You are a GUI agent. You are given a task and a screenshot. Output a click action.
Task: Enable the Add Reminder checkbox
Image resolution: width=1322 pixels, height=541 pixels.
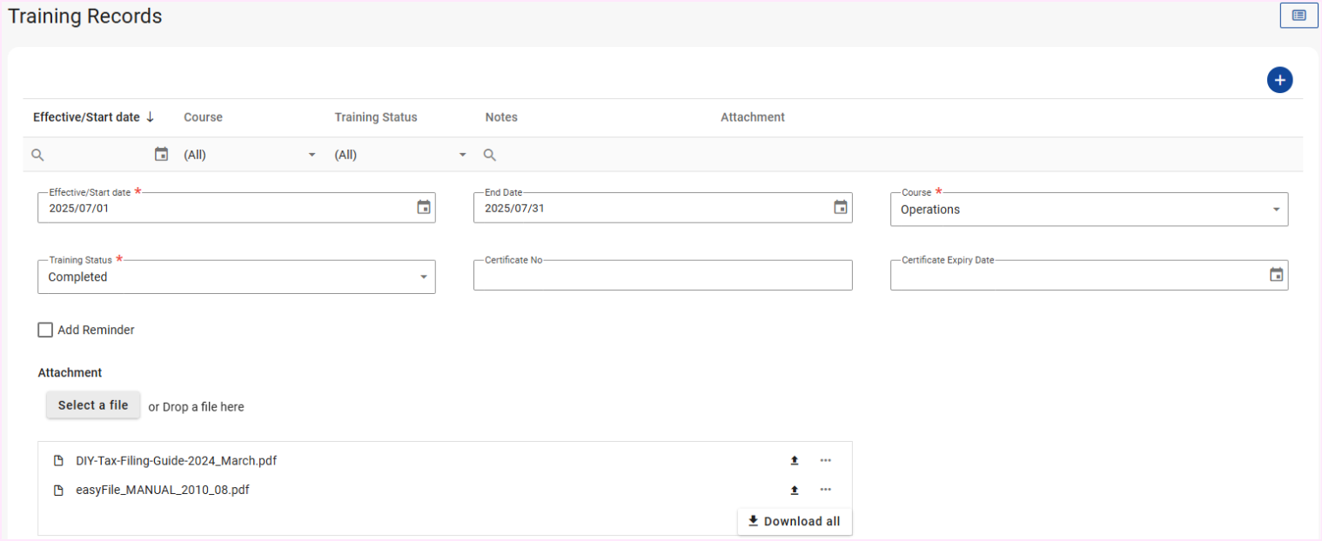click(x=45, y=331)
